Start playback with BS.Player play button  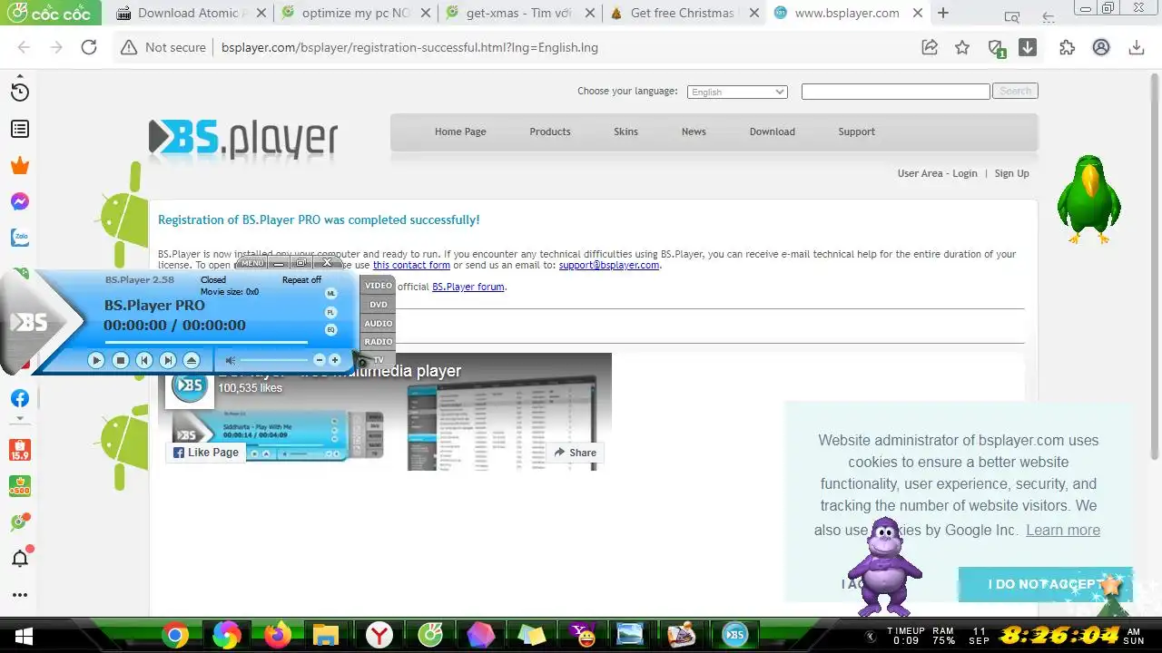click(x=96, y=360)
